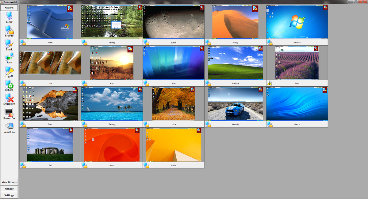Click the status icon beside Marc
This screenshot has height=199, width=368.
84,165
